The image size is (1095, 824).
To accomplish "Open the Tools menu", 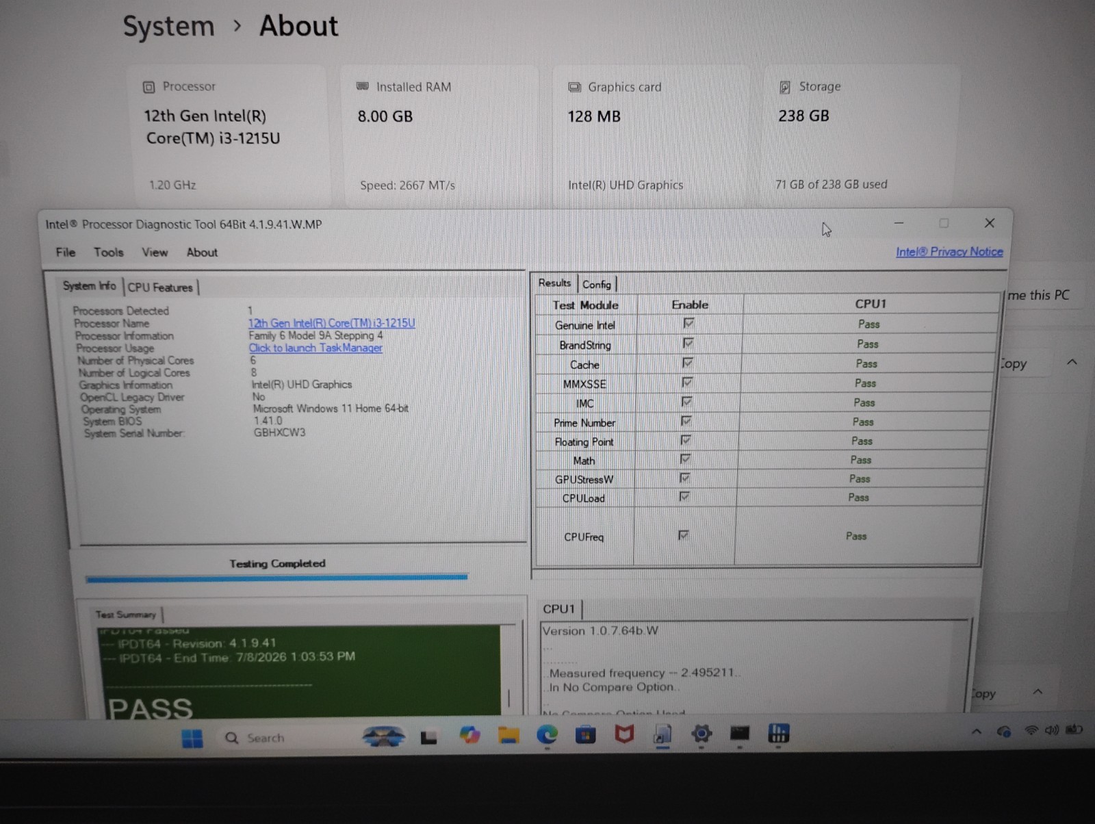I will pos(109,253).
